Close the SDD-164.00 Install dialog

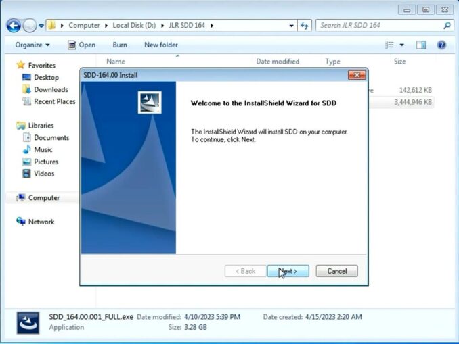357,75
